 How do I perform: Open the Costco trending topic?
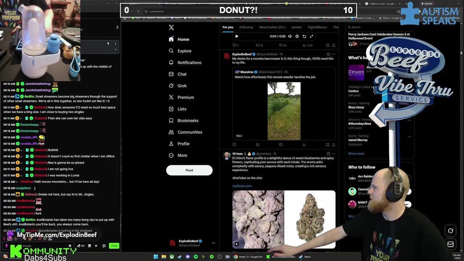(353, 91)
